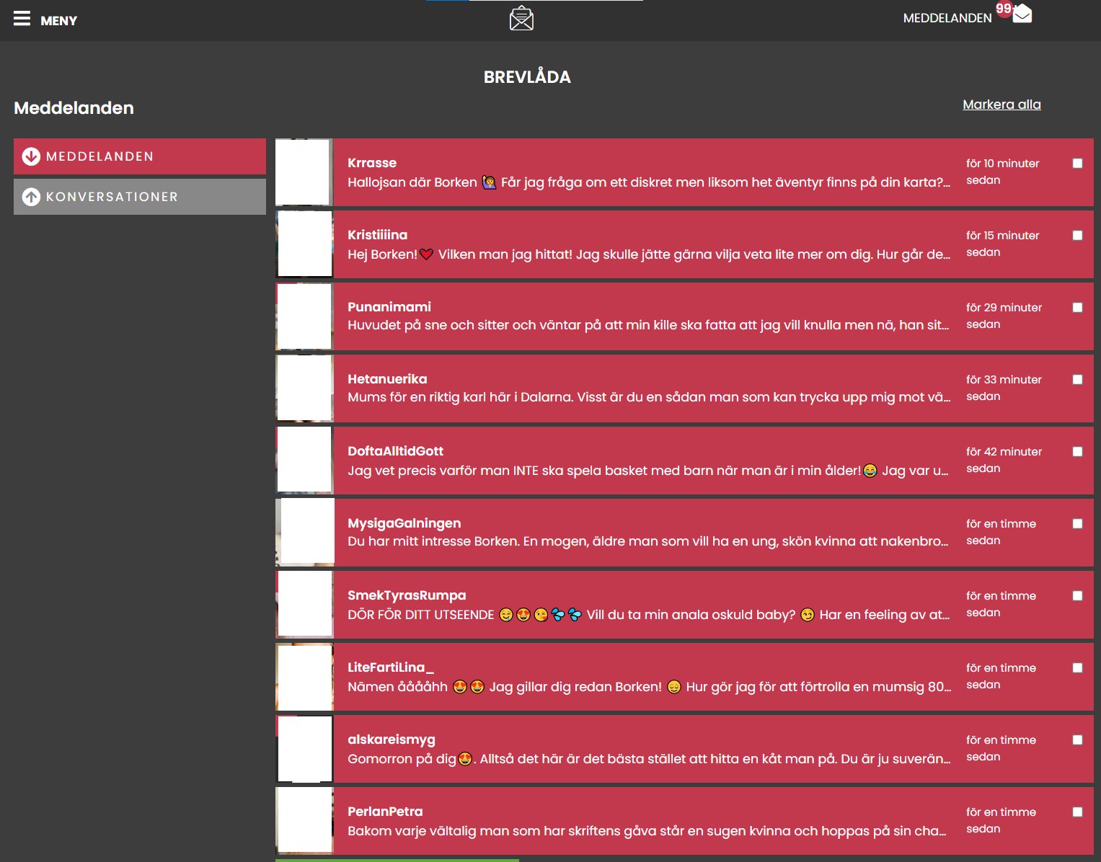Click the sender name LiteFartiLina_
Image resolution: width=1101 pixels, height=862 pixels.
(391, 667)
